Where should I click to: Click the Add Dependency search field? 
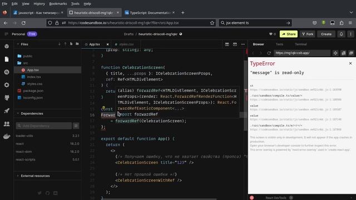pos(43,126)
